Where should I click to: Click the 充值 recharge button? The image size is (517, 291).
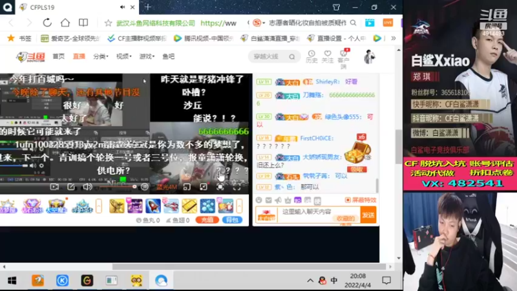click(x=207, y=220)
